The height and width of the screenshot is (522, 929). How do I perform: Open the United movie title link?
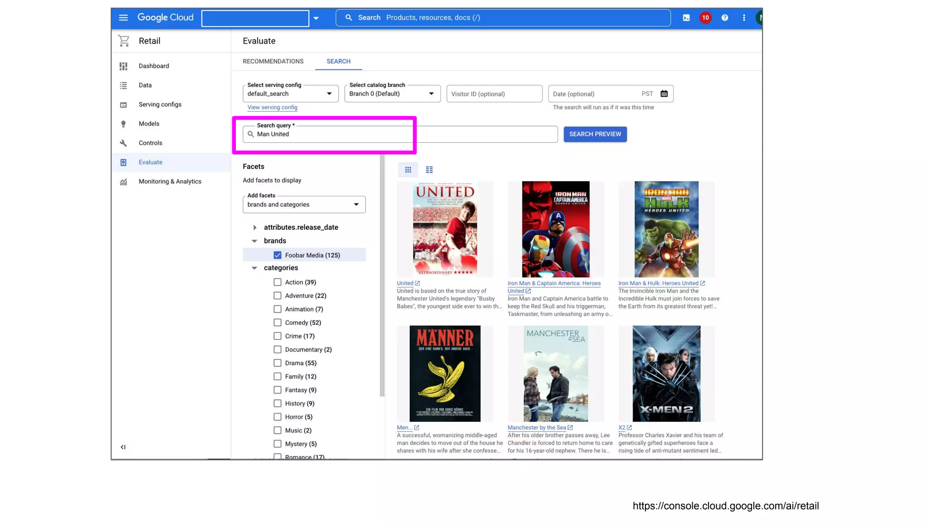point(405,283)
